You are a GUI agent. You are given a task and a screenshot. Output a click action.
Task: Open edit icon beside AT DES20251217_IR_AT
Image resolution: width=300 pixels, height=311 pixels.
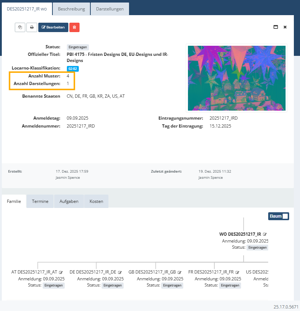click(x=61, y=272)
